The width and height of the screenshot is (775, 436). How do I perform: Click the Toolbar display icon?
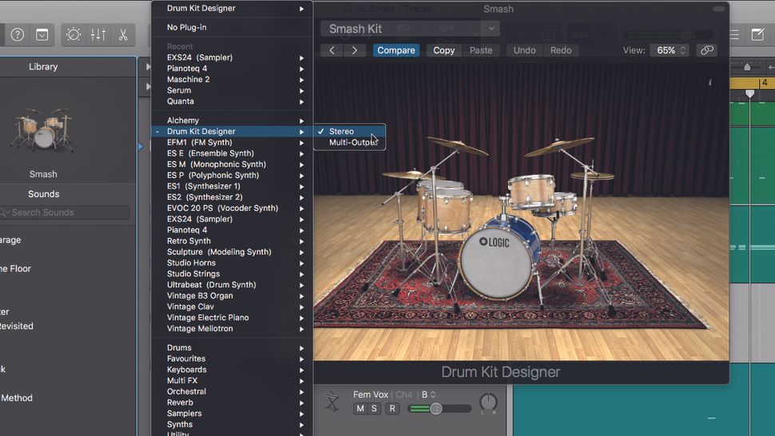coord(42,34)
